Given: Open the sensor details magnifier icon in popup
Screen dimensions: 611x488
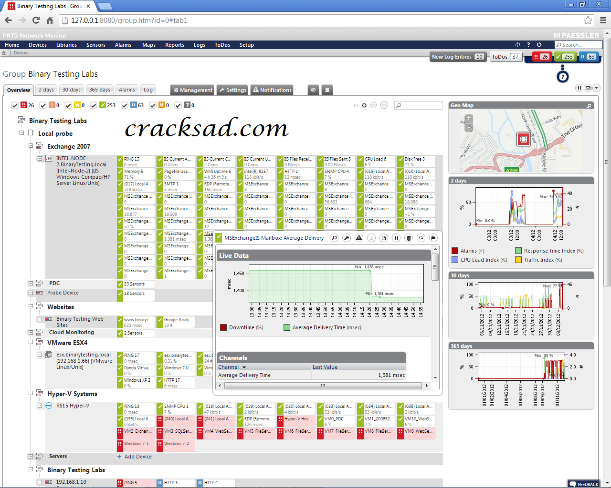Looking at the screenshot, I should tap(334, 238).
